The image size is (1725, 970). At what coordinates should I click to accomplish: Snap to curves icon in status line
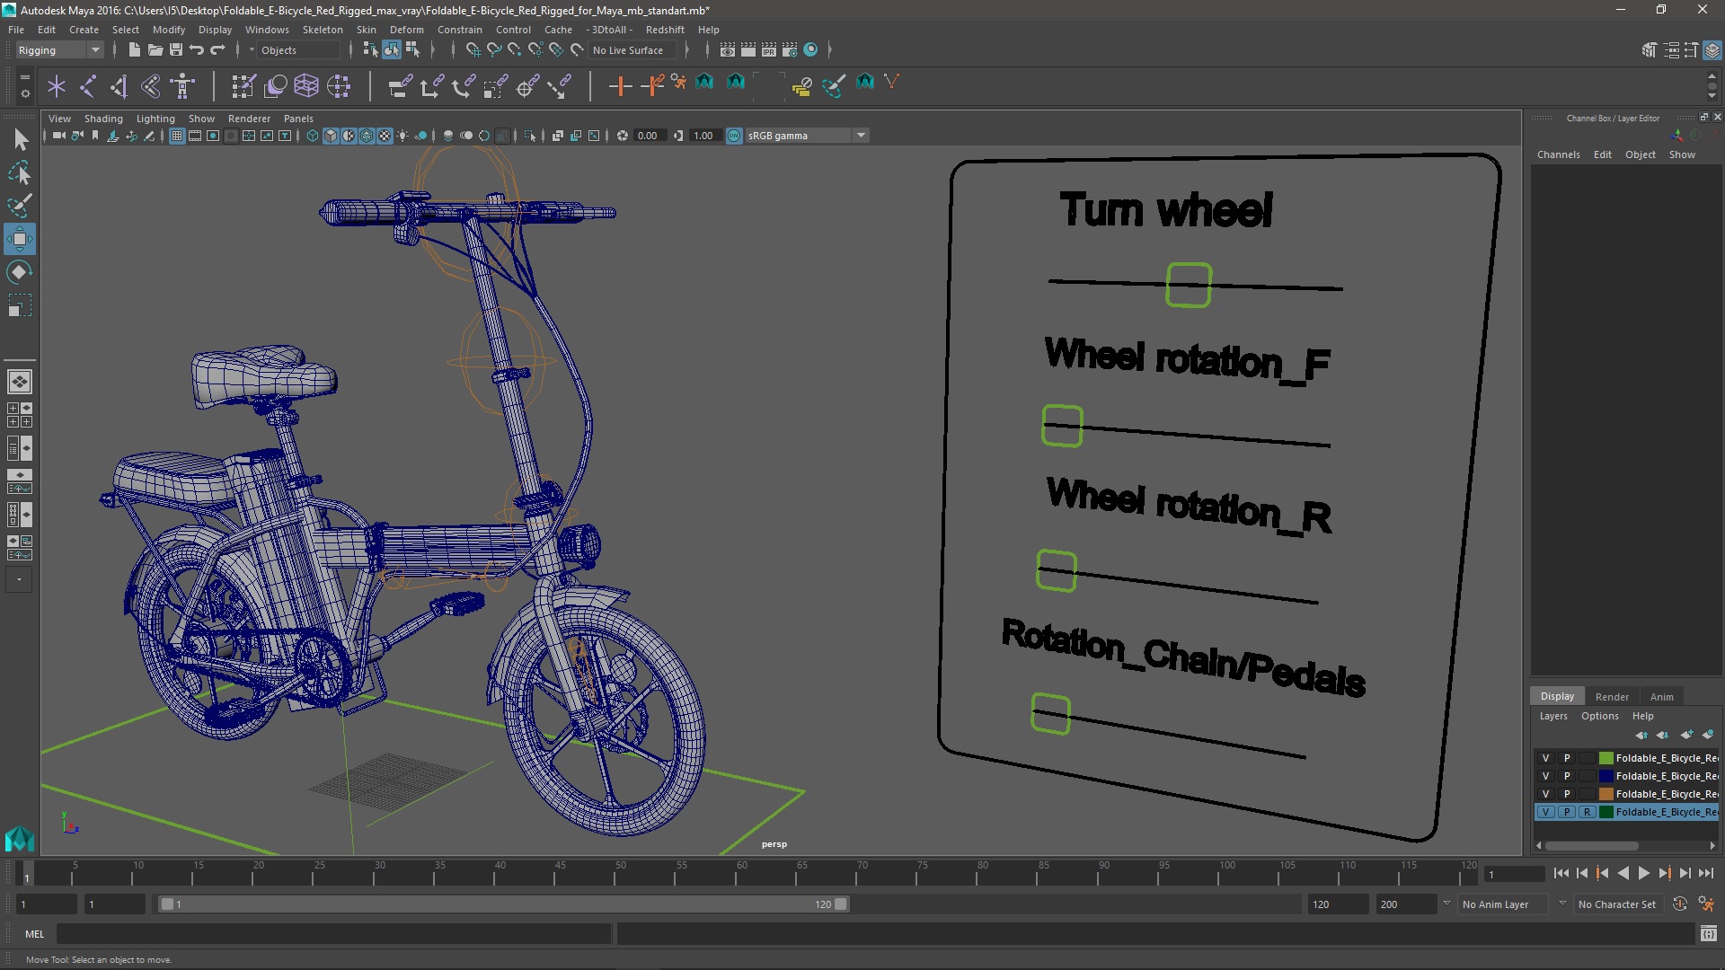(x=493, y=50)
